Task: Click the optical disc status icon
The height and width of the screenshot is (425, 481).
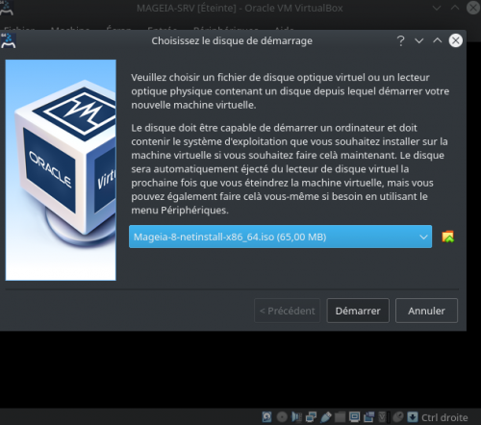Action: click(282, 417)
